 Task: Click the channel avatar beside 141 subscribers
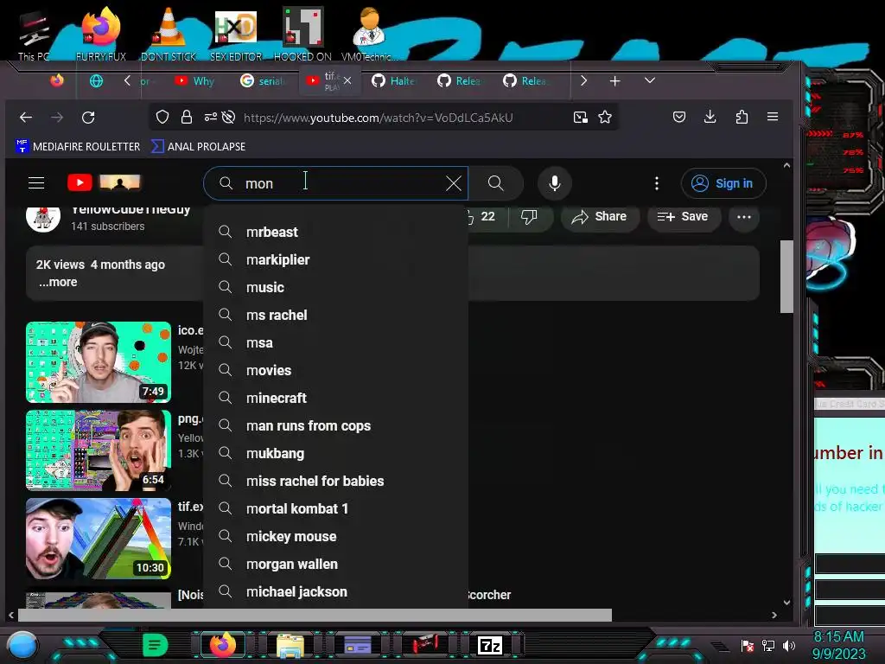coord(43,219)
